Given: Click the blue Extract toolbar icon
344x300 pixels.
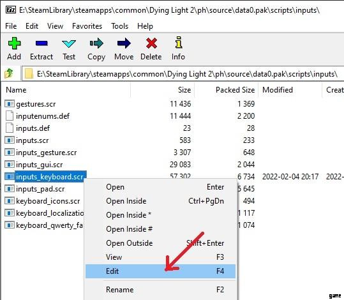Looking at the screenshot, I should pos(41,43).
